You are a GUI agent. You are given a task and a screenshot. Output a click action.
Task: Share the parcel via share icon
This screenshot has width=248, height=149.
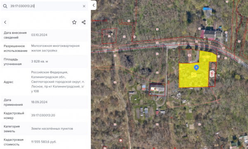83,22
